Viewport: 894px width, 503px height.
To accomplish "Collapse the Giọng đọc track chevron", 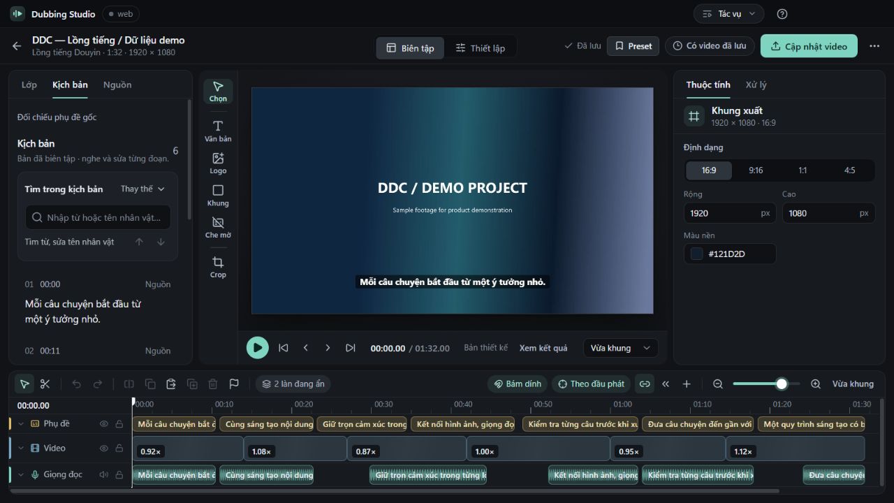I will tap(21, 474).
